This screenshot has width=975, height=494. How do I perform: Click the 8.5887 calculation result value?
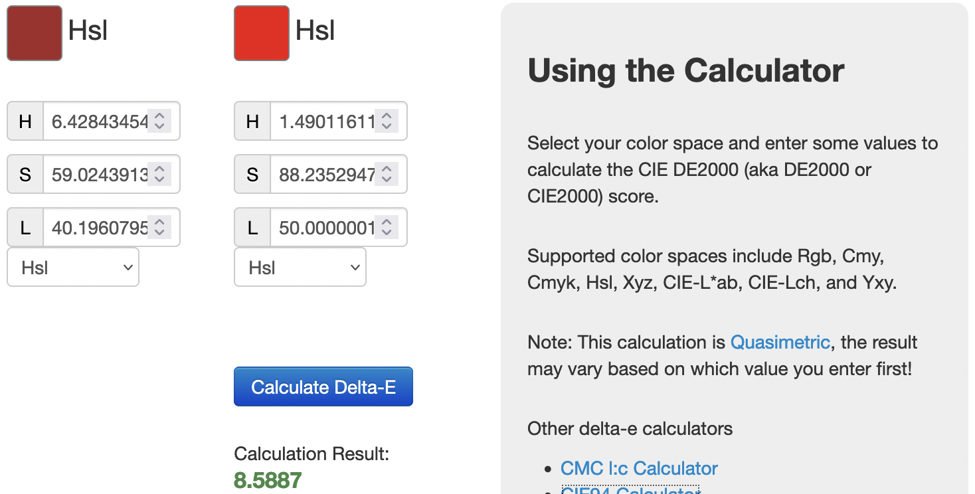268,480
